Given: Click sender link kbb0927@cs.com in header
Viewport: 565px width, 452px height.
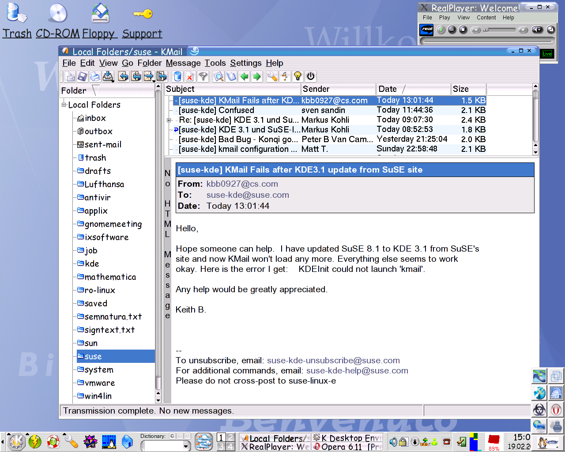Looking at the screenshot, I should [242, 184].
